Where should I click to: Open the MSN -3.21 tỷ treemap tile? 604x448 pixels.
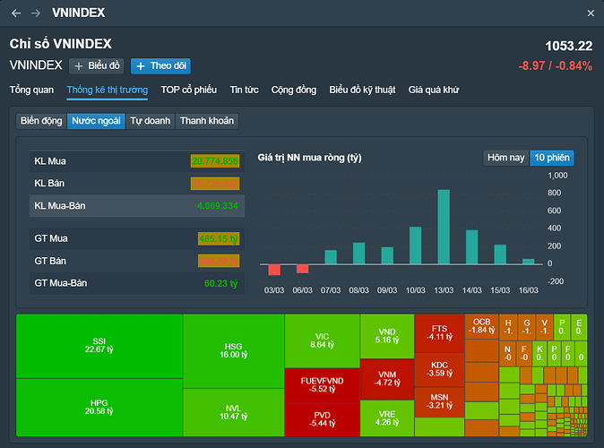point(439,401)
